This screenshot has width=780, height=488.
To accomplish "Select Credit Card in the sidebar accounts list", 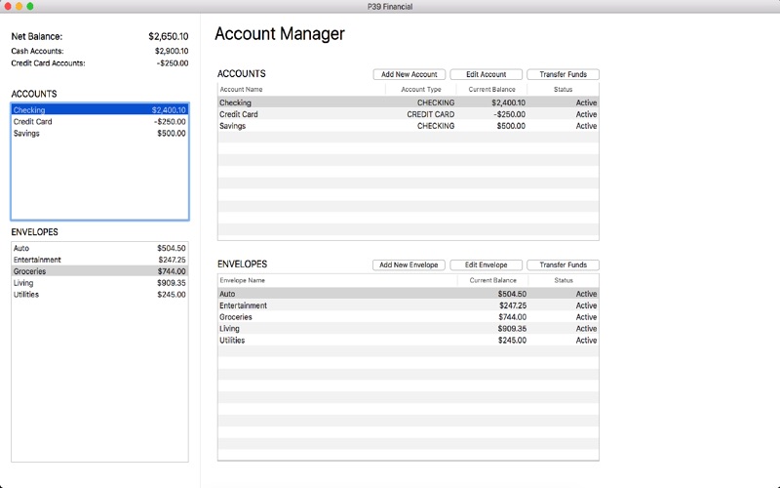I will click(99, 121).
